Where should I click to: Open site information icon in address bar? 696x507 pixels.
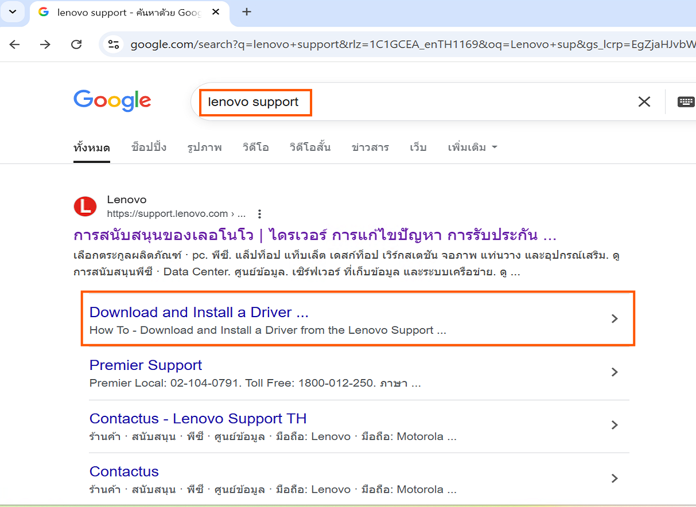coord(114,44)
